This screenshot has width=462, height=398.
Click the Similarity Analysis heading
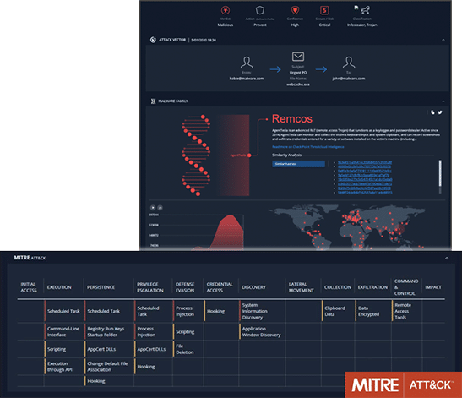[286, 155]
